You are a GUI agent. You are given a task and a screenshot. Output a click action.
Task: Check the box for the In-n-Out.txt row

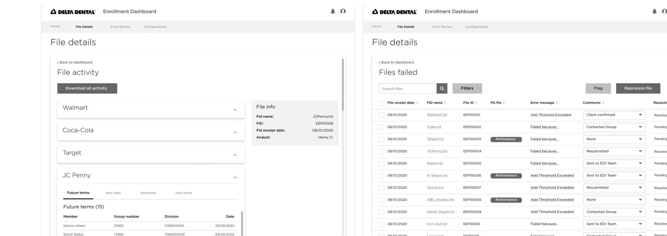coord(382,224)
